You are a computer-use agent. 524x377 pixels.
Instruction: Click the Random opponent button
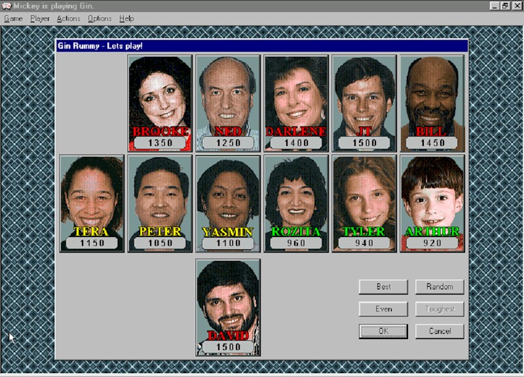pyautogui.click(x=440, y=287)
